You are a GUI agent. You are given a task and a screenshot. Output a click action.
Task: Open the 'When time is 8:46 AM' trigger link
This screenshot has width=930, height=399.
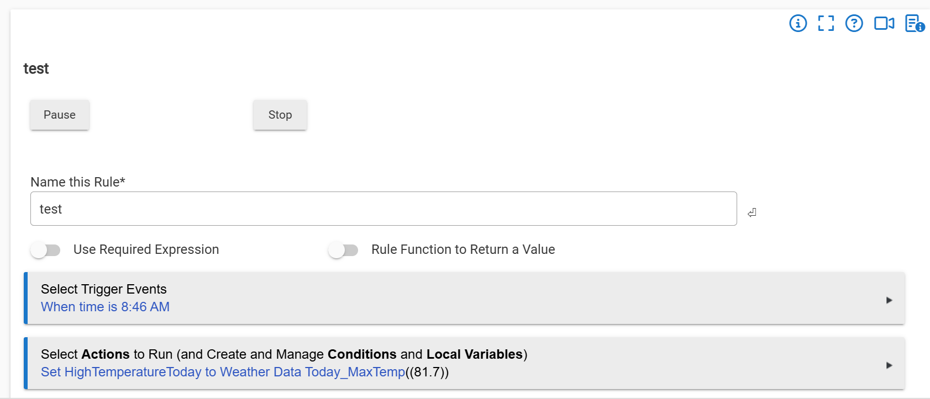105,307
